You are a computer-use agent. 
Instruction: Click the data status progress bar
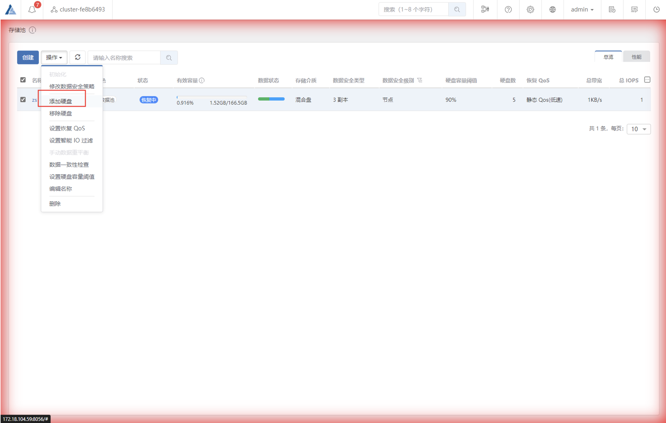[x=271, y=99]
